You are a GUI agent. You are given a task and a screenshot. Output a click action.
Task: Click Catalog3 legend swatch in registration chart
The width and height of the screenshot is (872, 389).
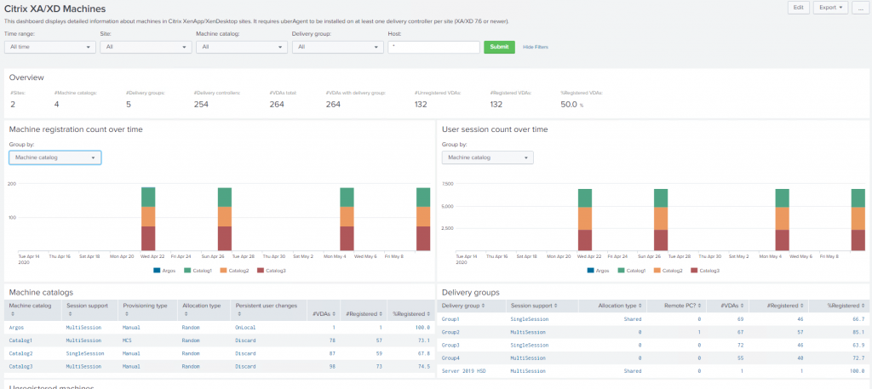click(261, 271)
